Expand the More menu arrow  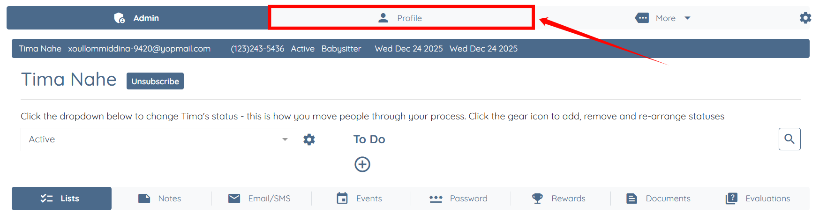click(687, 18)
